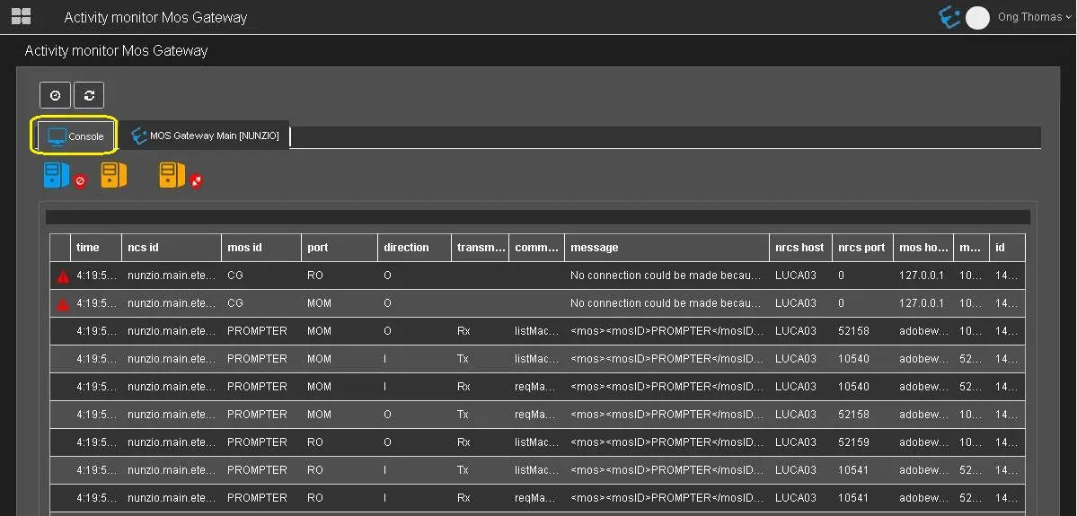The height and width of the screenshot is (516, 1077).
Task: Click the message column header
Action: tap(595, 248)
